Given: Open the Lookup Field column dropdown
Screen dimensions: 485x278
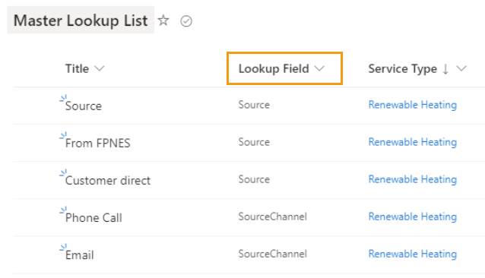Looking at the screenshot, I should point(319,68).
